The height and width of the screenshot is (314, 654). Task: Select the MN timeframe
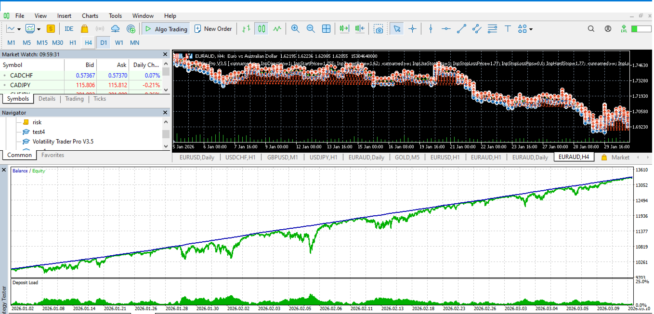point(135,43)
